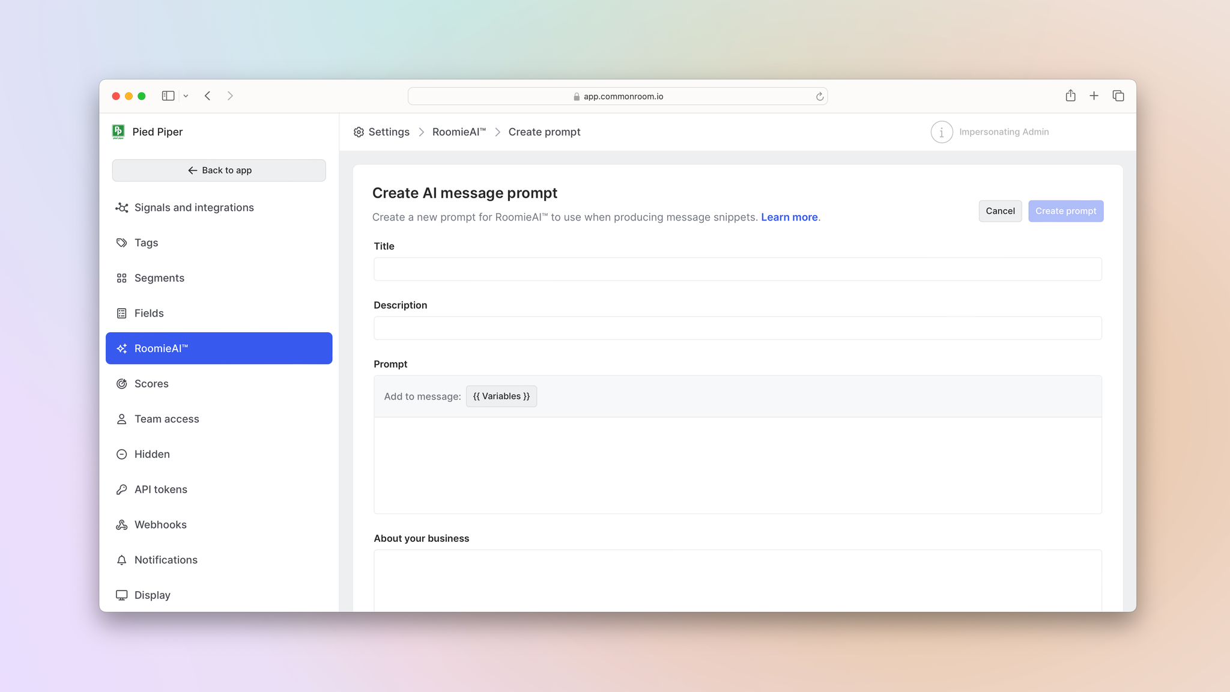The height and width of the screenshot is (692, 1230).
Task: Open Team access settings
Action: [219, 419]
